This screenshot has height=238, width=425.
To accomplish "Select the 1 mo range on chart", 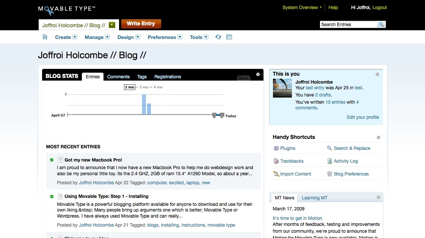I will tap(129, 87).
